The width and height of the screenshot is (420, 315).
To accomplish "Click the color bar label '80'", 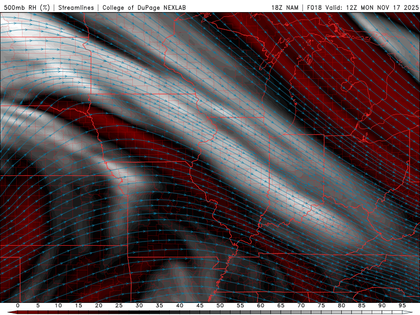I will [x=341, y=306].
